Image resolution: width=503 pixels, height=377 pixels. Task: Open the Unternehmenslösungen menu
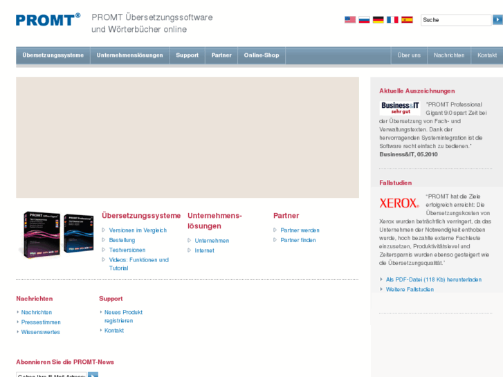click(x=129, y=55)
